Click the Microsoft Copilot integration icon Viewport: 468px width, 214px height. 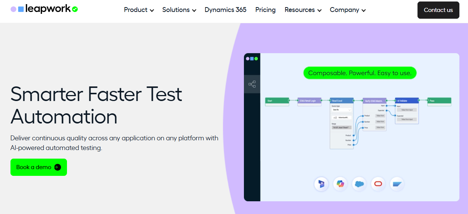(x=340, y=184)
